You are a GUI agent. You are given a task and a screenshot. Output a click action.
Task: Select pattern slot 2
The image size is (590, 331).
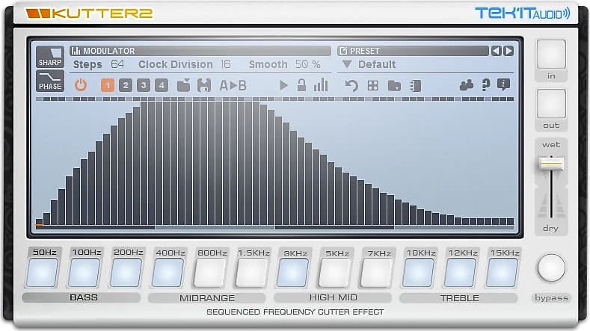tap(126, 85)
